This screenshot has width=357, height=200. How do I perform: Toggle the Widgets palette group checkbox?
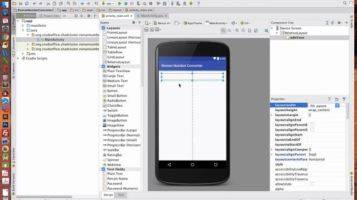[x=103, y=67]
